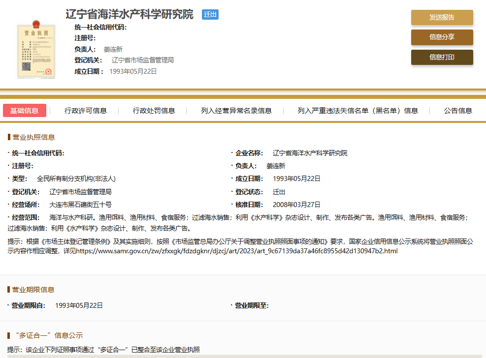Click the blue 迁出 status badge

[210, 14]
